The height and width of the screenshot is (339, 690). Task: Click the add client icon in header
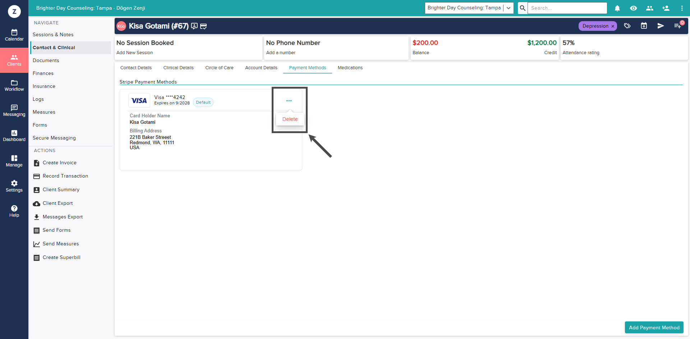coord(666,8)
